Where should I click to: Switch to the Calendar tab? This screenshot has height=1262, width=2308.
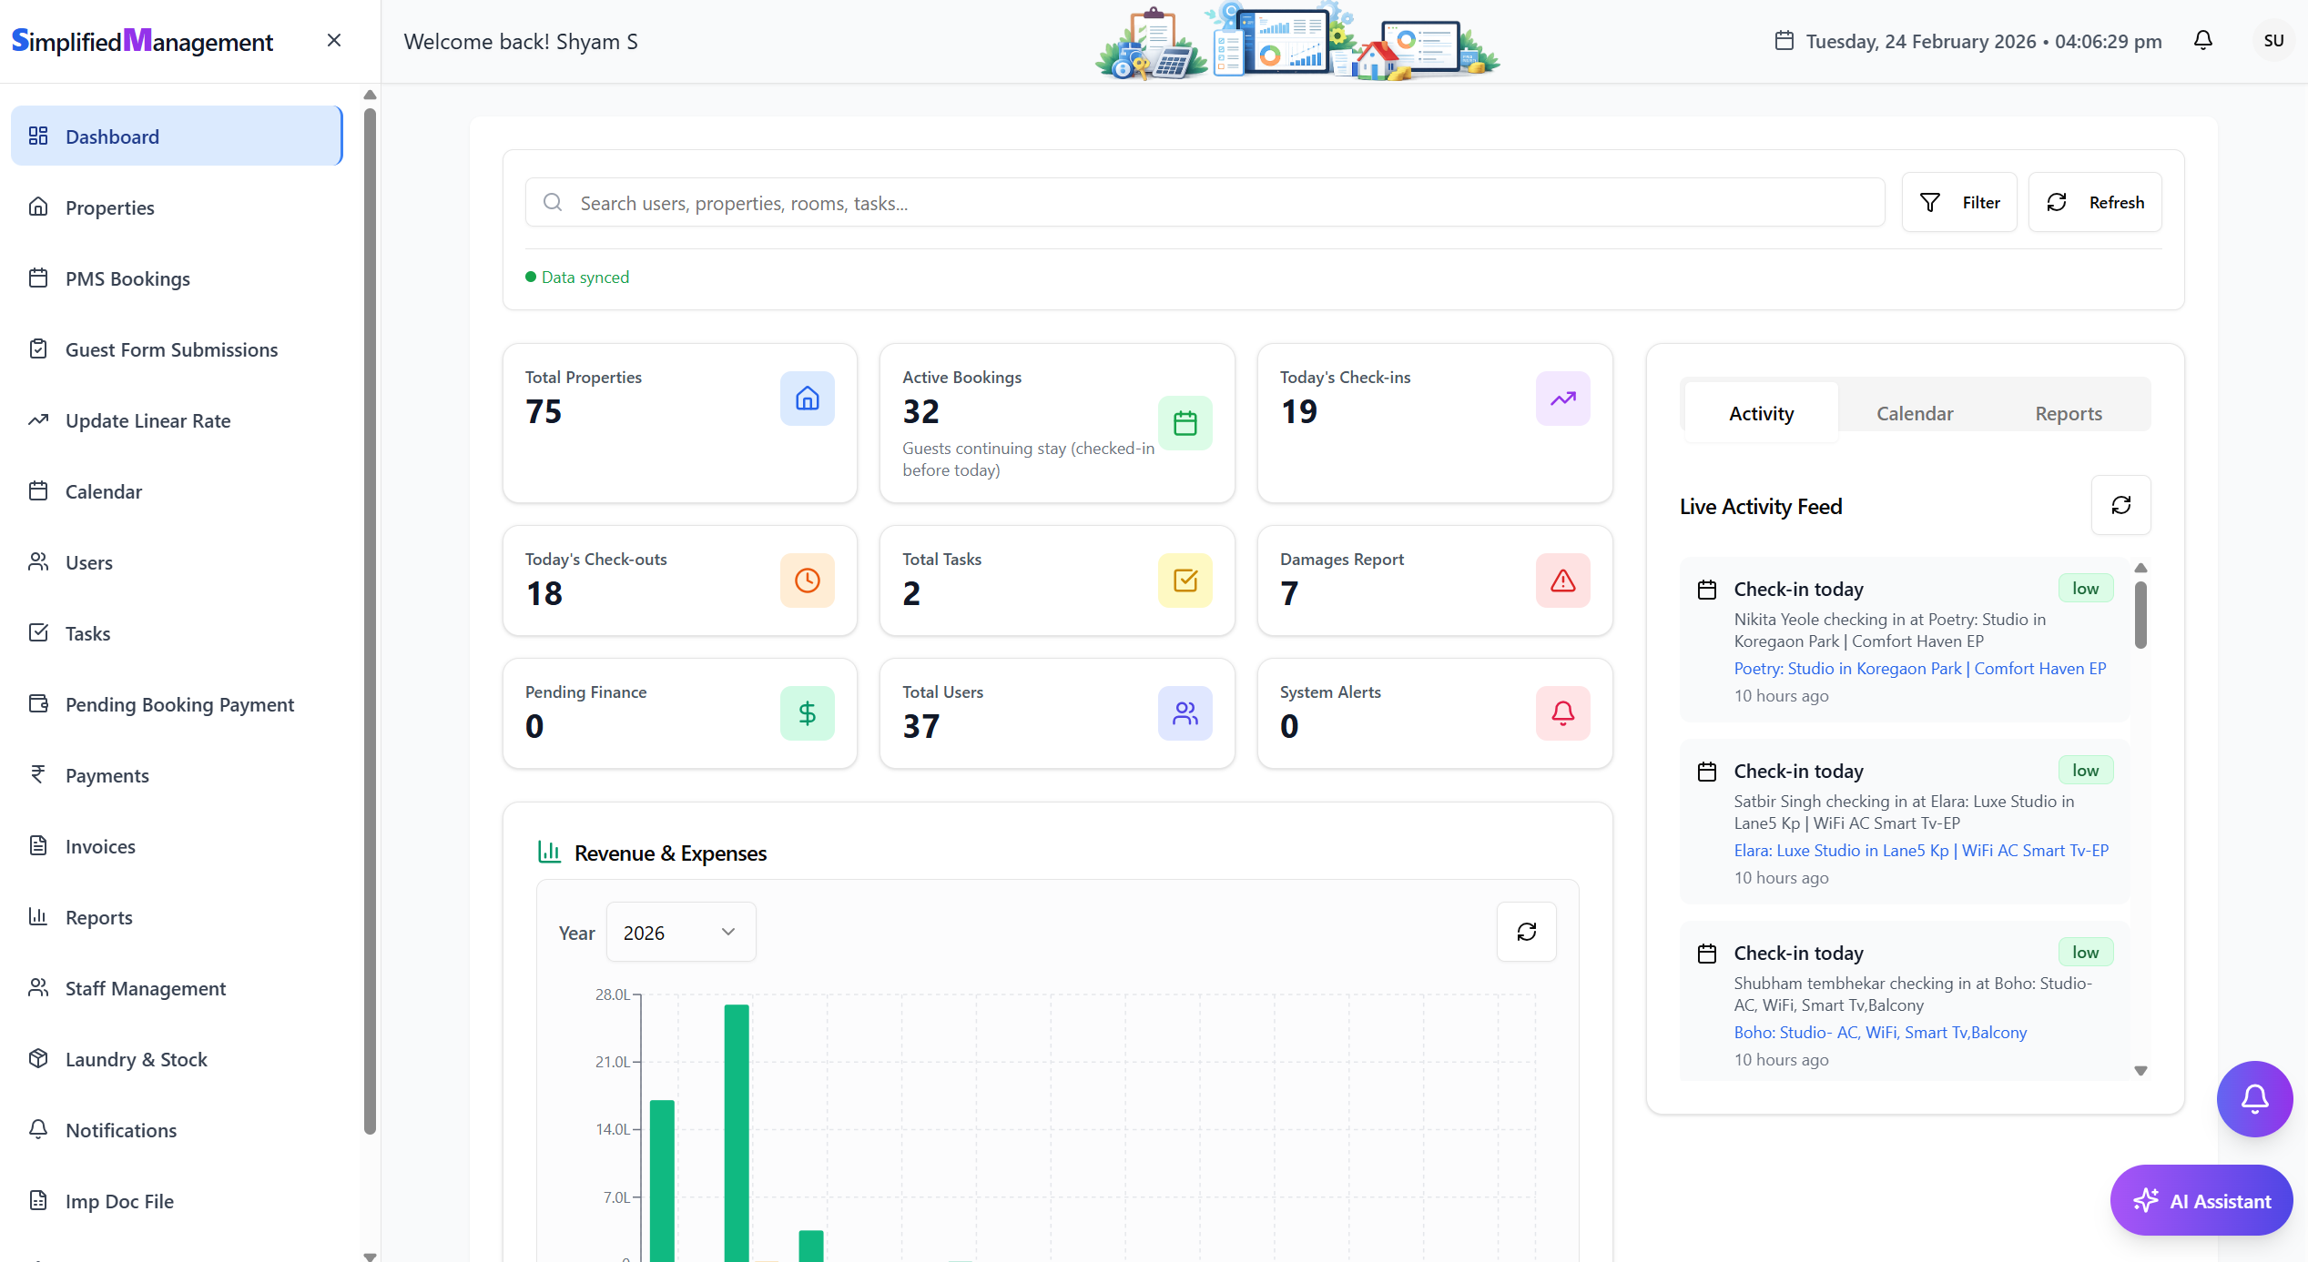point(1915,413)
